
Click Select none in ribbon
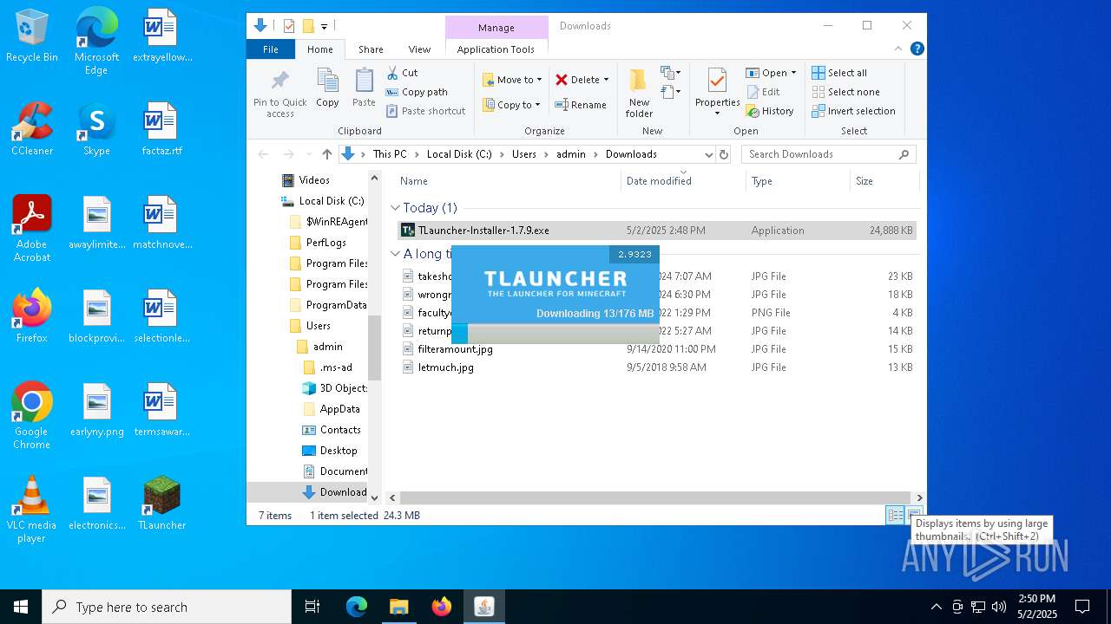pos(845,92)
